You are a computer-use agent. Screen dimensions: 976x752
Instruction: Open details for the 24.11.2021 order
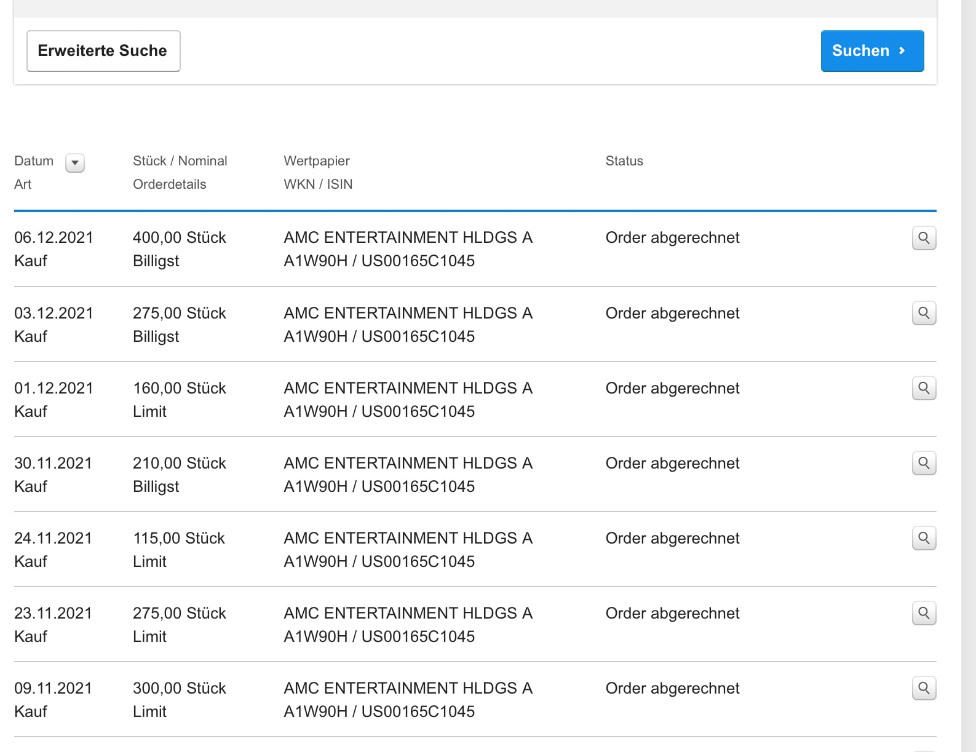(x=924, y=538)
